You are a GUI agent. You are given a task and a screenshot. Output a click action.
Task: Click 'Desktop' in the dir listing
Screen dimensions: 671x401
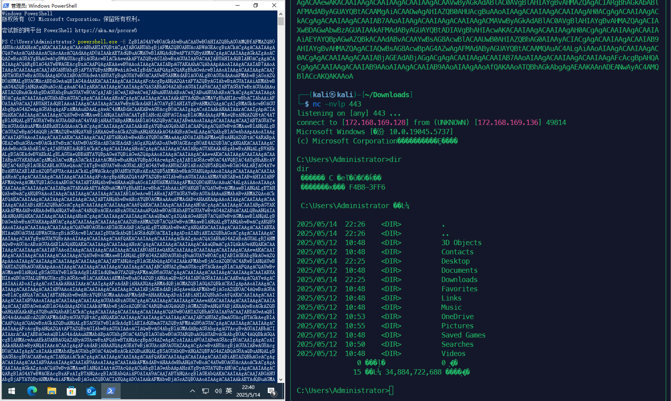[x=456, y=261]
